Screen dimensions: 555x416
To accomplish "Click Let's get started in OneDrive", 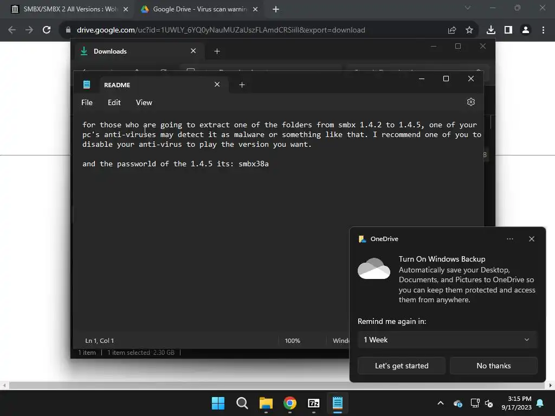I will click(402, 366).
